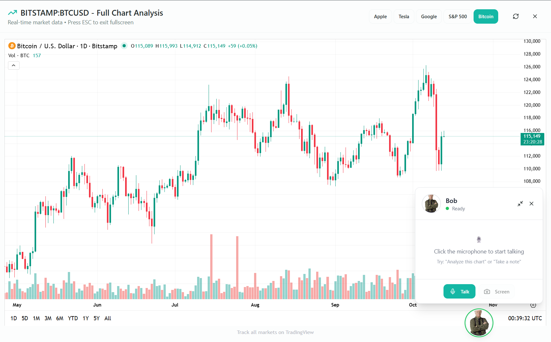Switch to the Tesla chart tab
Screen dimensions: 551x342
pyautogui.click(x=404, y=16)
